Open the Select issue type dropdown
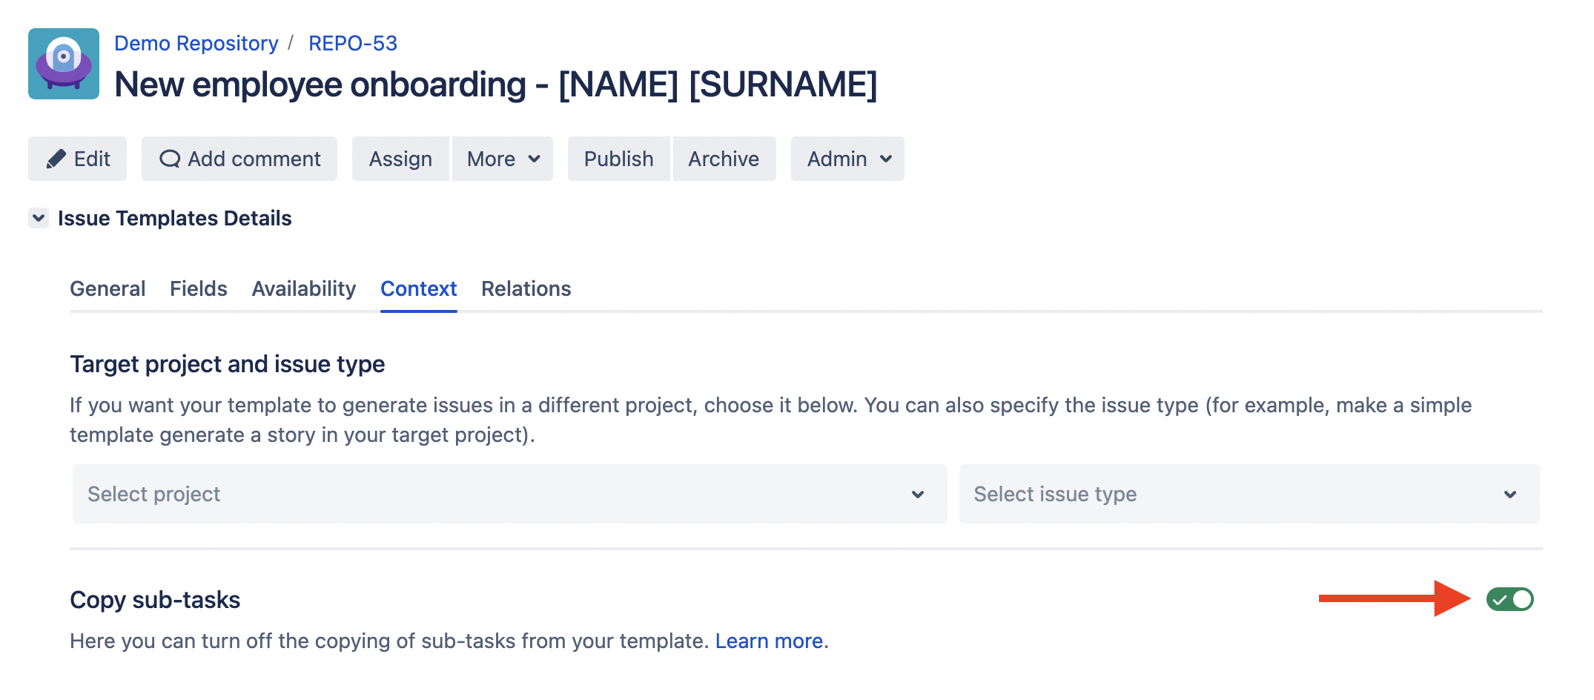The image size is (1594, 700). pos(1249,494)
